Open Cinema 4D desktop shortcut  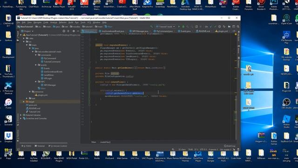pos(8,21)
